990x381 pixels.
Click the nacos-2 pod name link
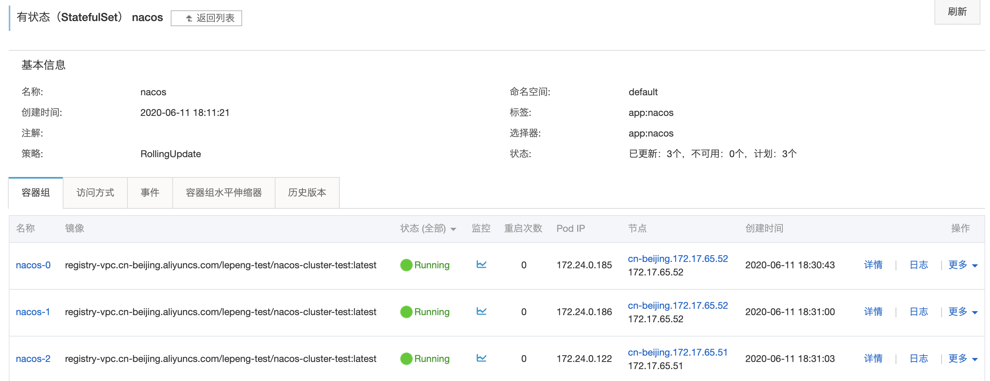pyautogui.click(x=33, y=359)
